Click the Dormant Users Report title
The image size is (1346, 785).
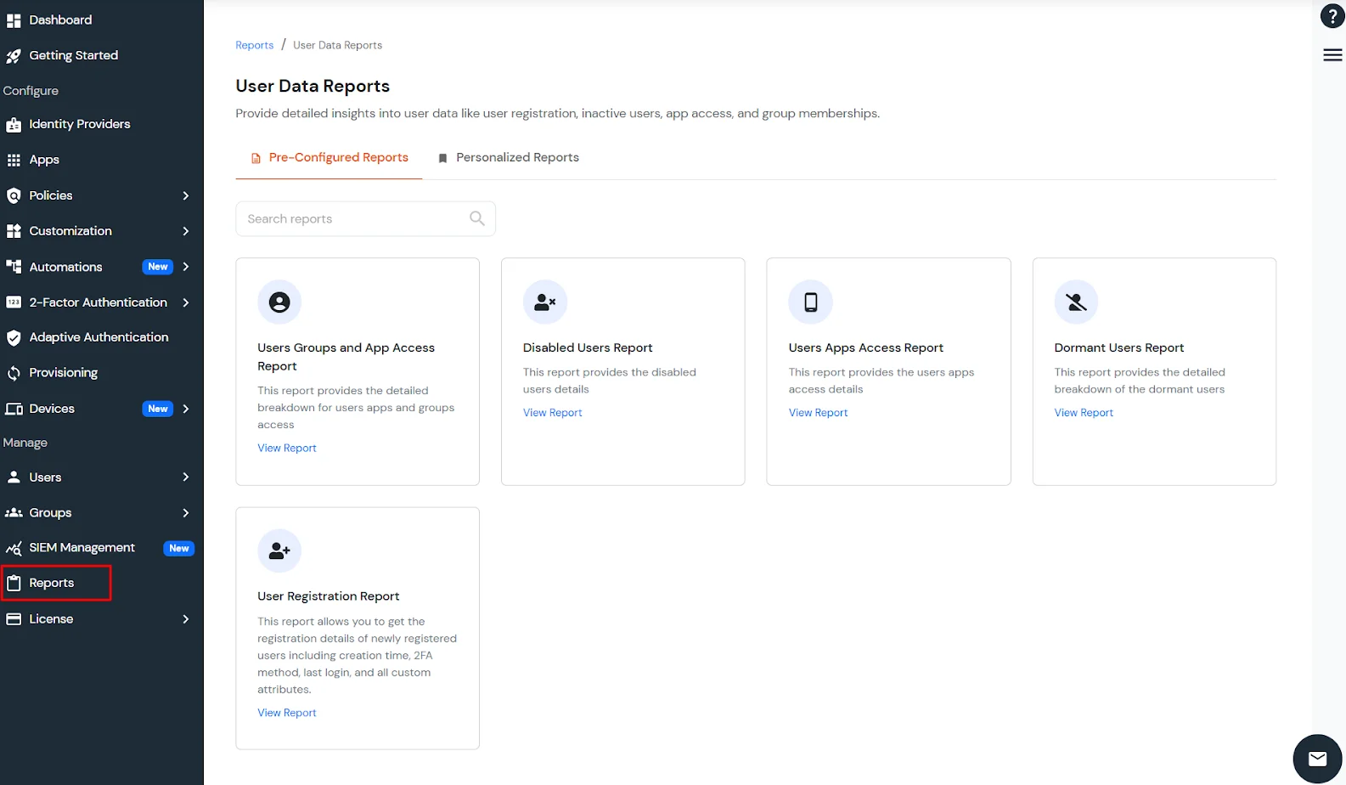pyautogui.click(x=1119, y=348)
